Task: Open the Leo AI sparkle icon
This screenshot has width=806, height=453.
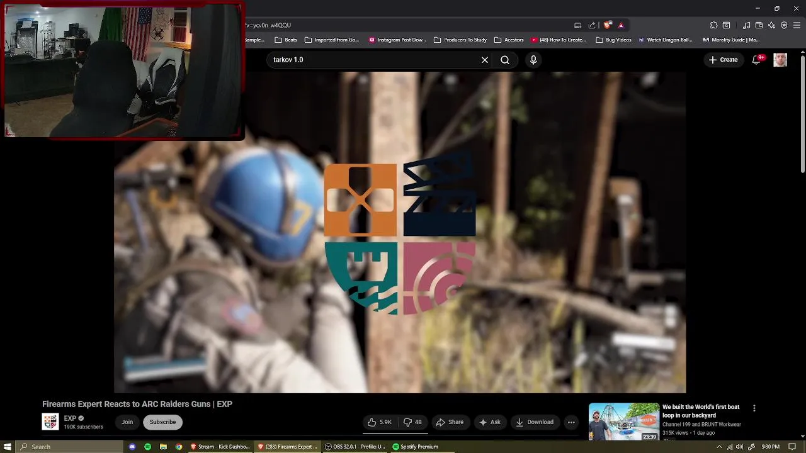Action: click(771, 25)
